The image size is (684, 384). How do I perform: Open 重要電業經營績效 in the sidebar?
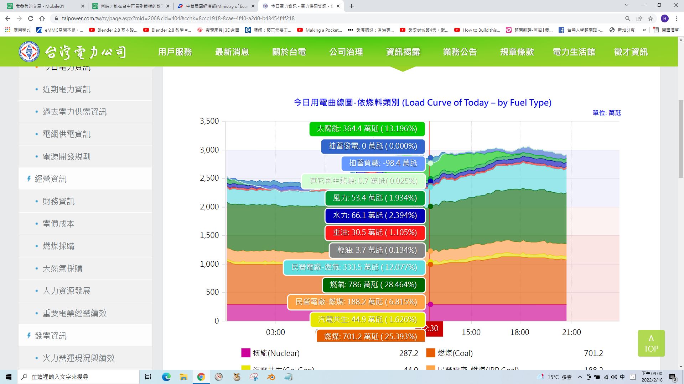(x=85, y=313)
